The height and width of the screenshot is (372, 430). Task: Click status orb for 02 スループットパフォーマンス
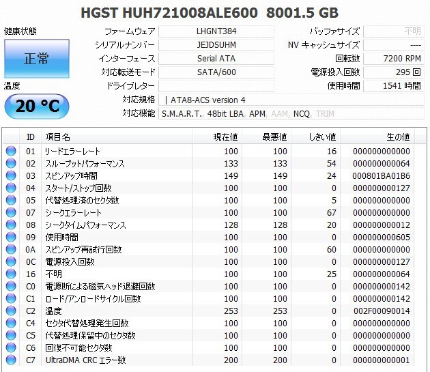pos(11,163)
